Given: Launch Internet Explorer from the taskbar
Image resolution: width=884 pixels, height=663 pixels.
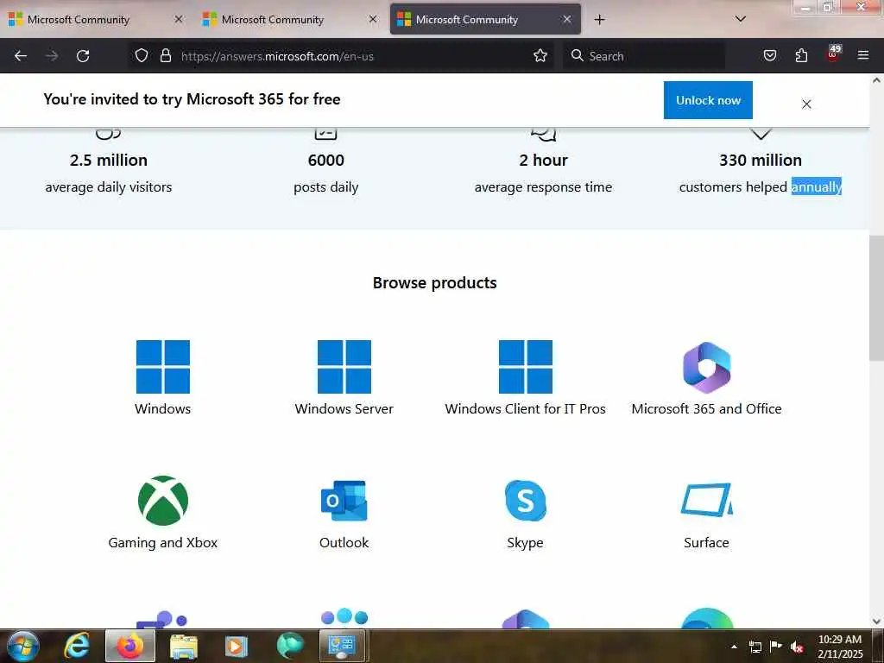Looking at the screenshot, I should 77,646.
